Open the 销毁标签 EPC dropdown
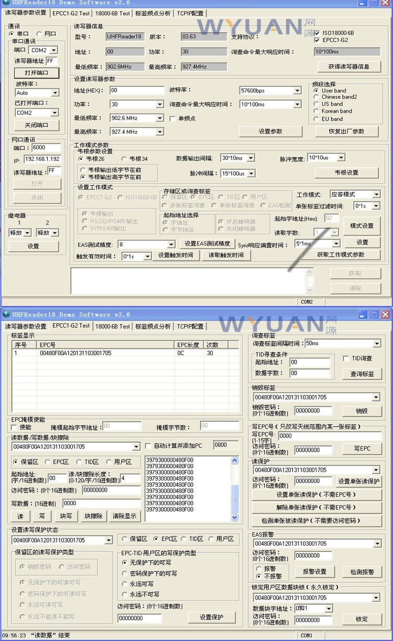 point(376,397)
